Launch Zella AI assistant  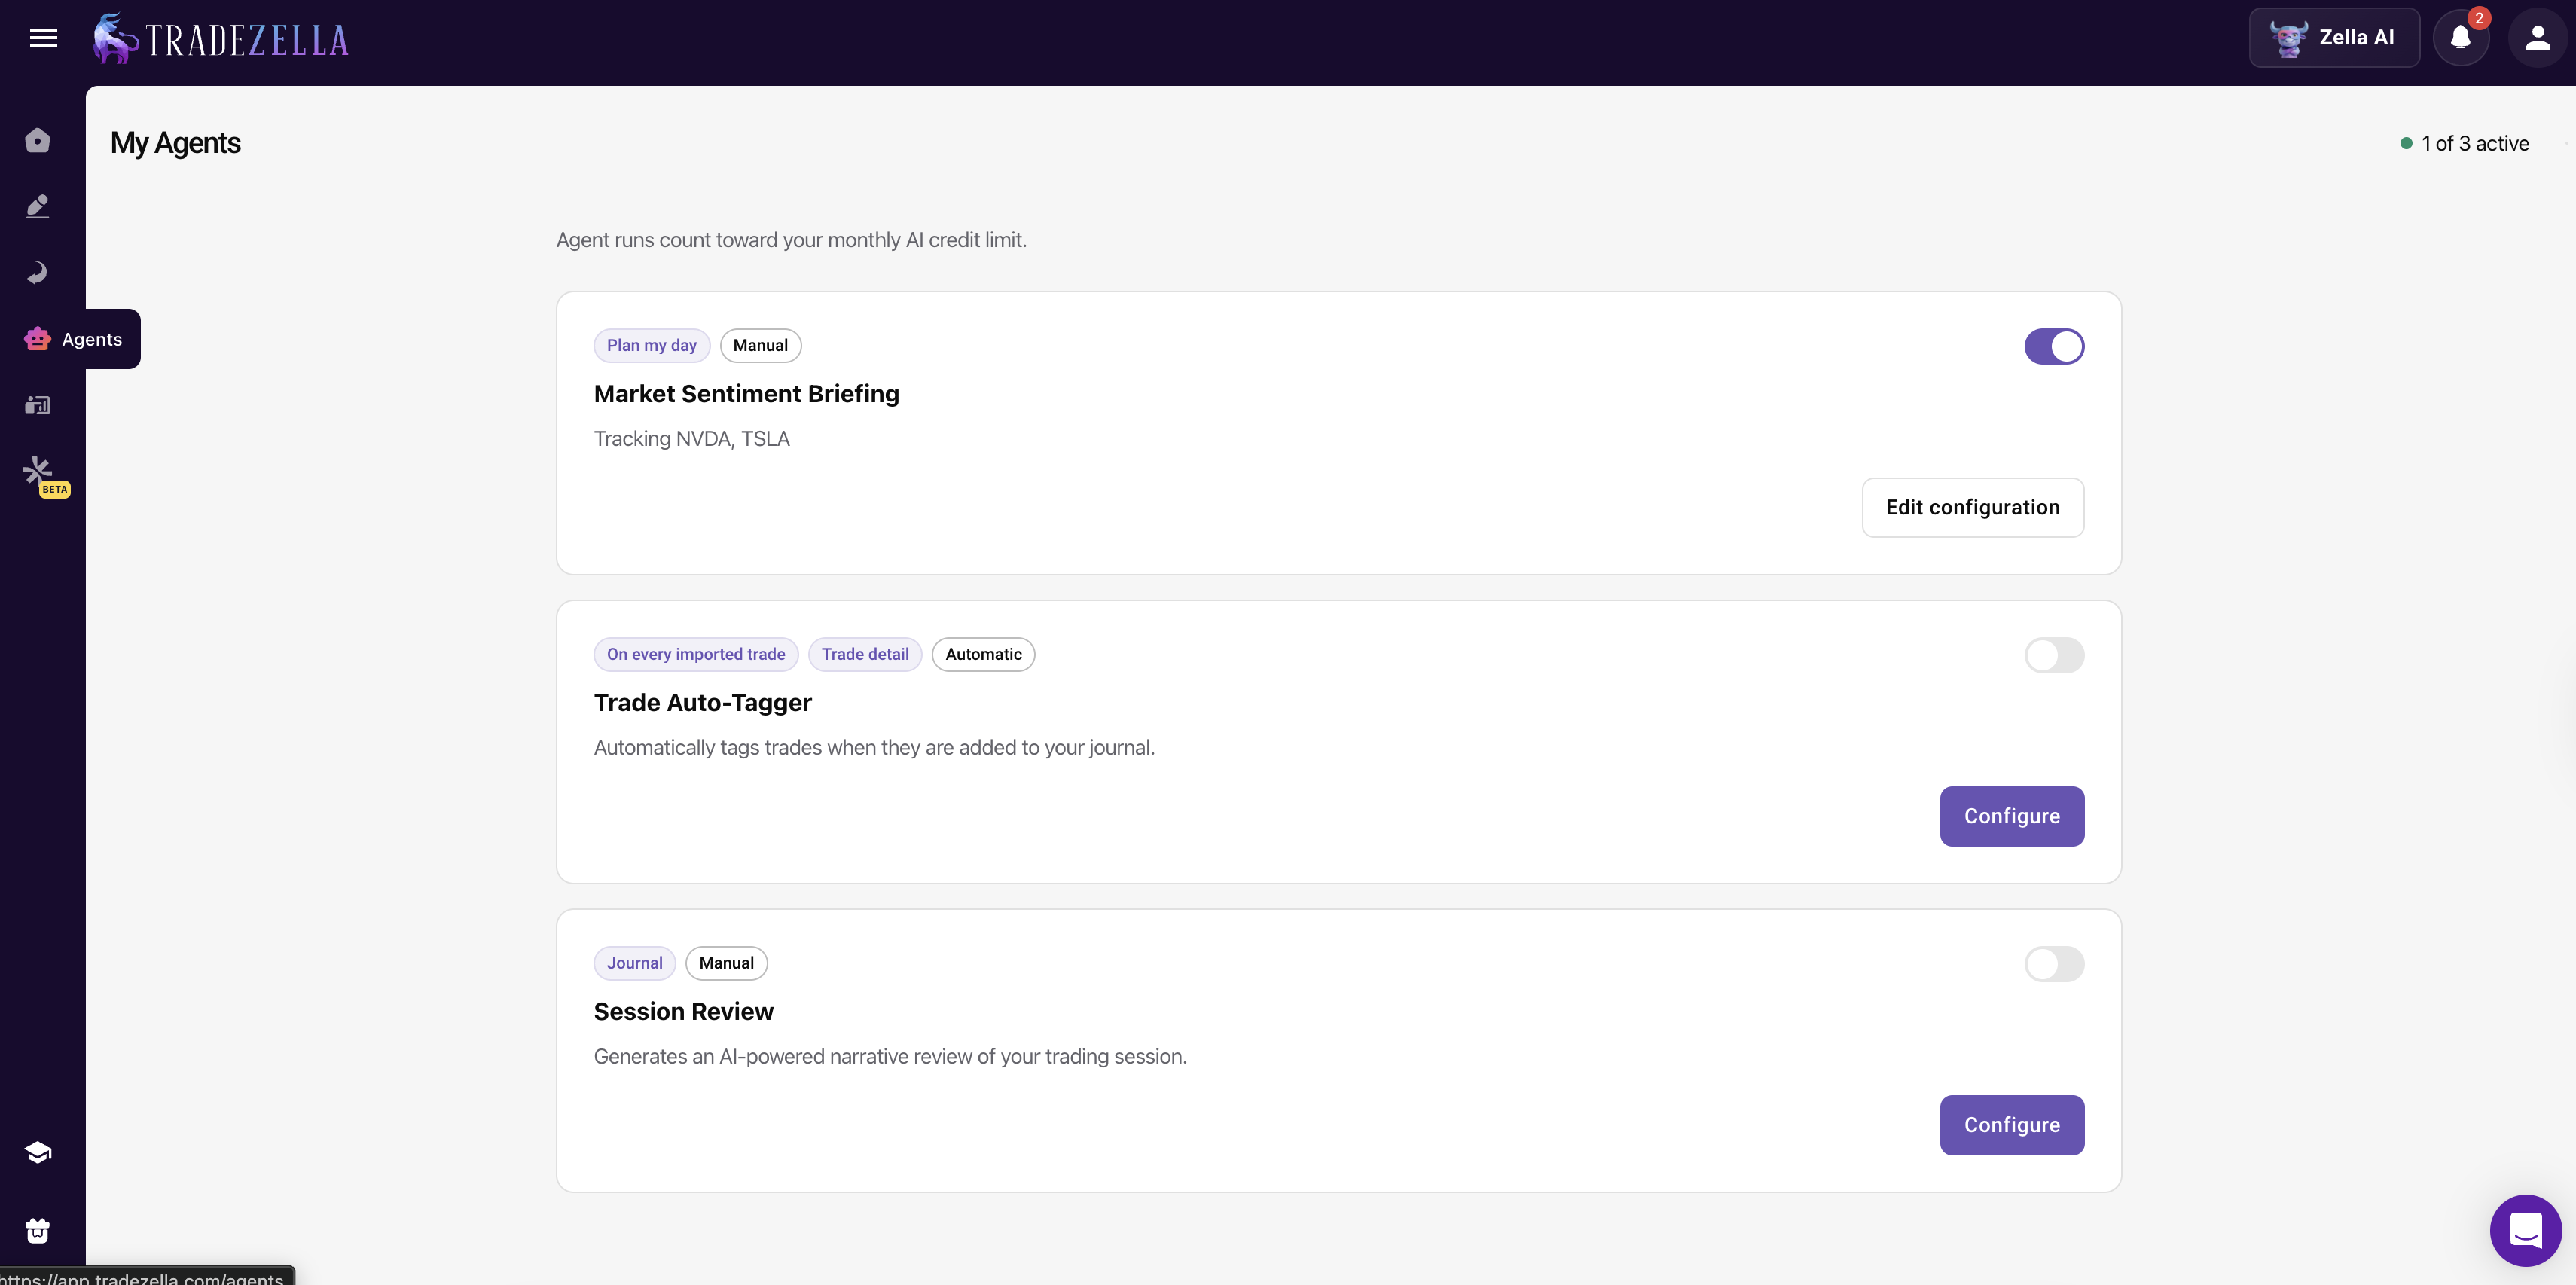[x=2334, y=38]
